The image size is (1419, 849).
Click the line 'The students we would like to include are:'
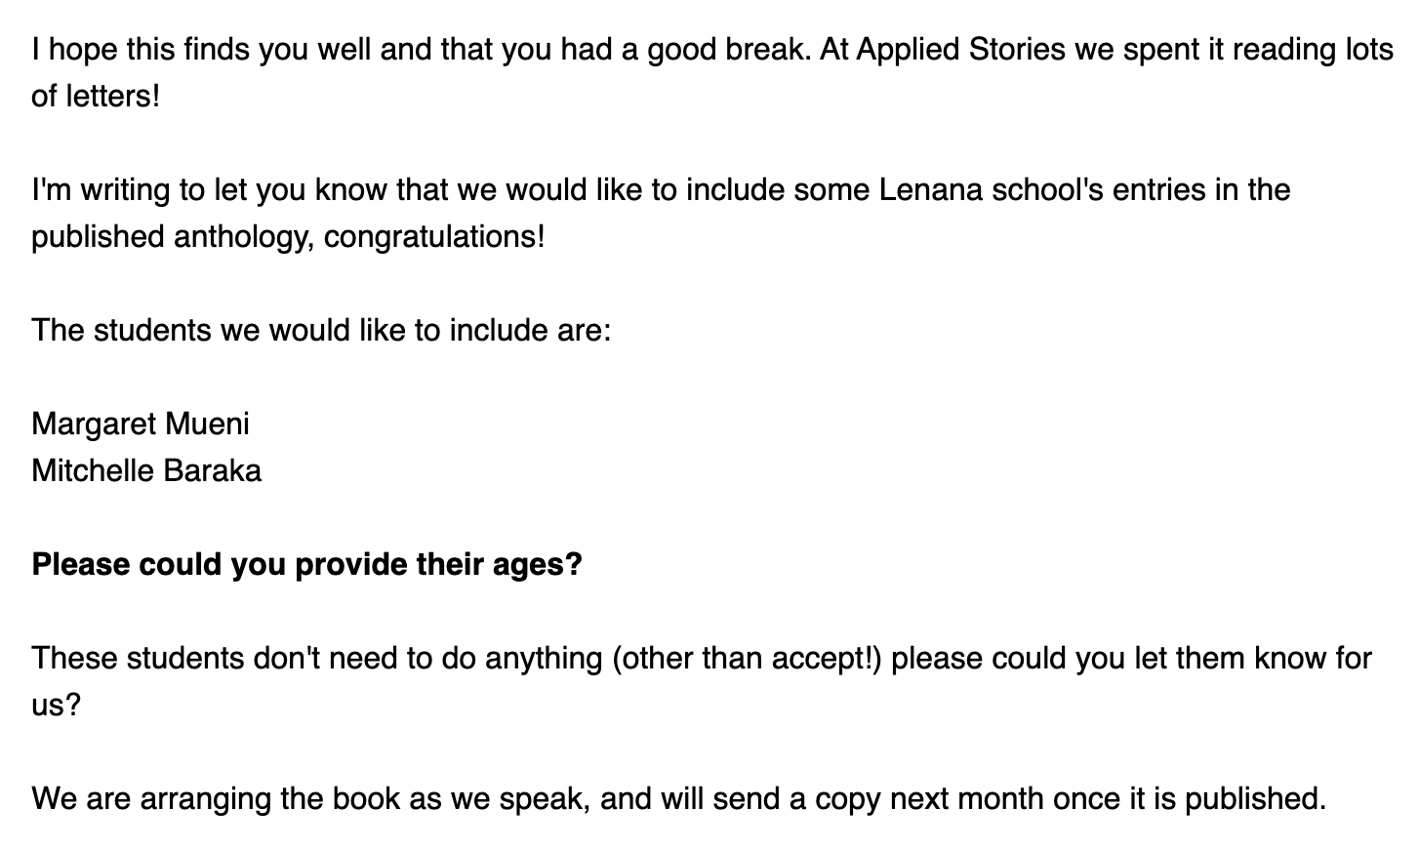[321, 331]
